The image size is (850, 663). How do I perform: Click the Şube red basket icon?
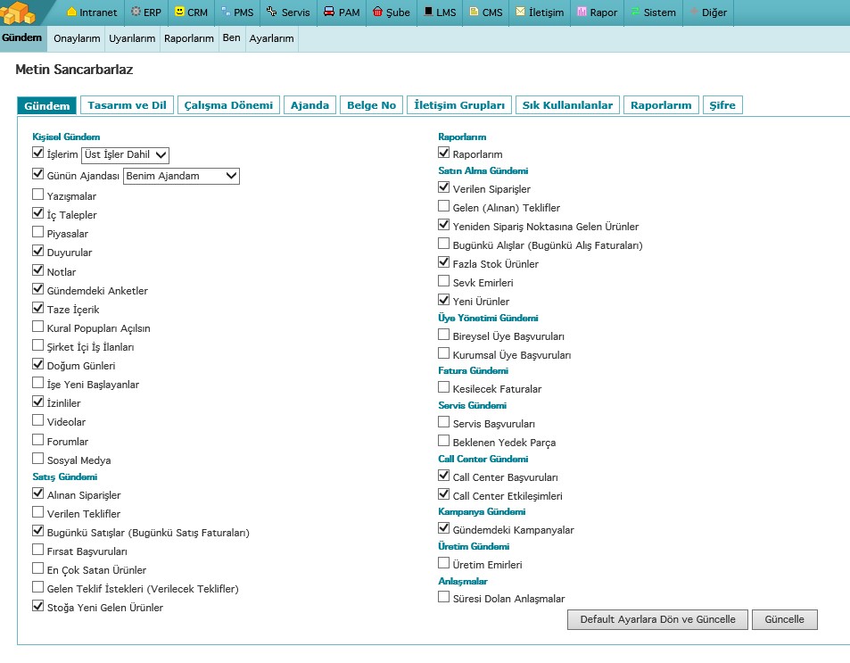378,12
